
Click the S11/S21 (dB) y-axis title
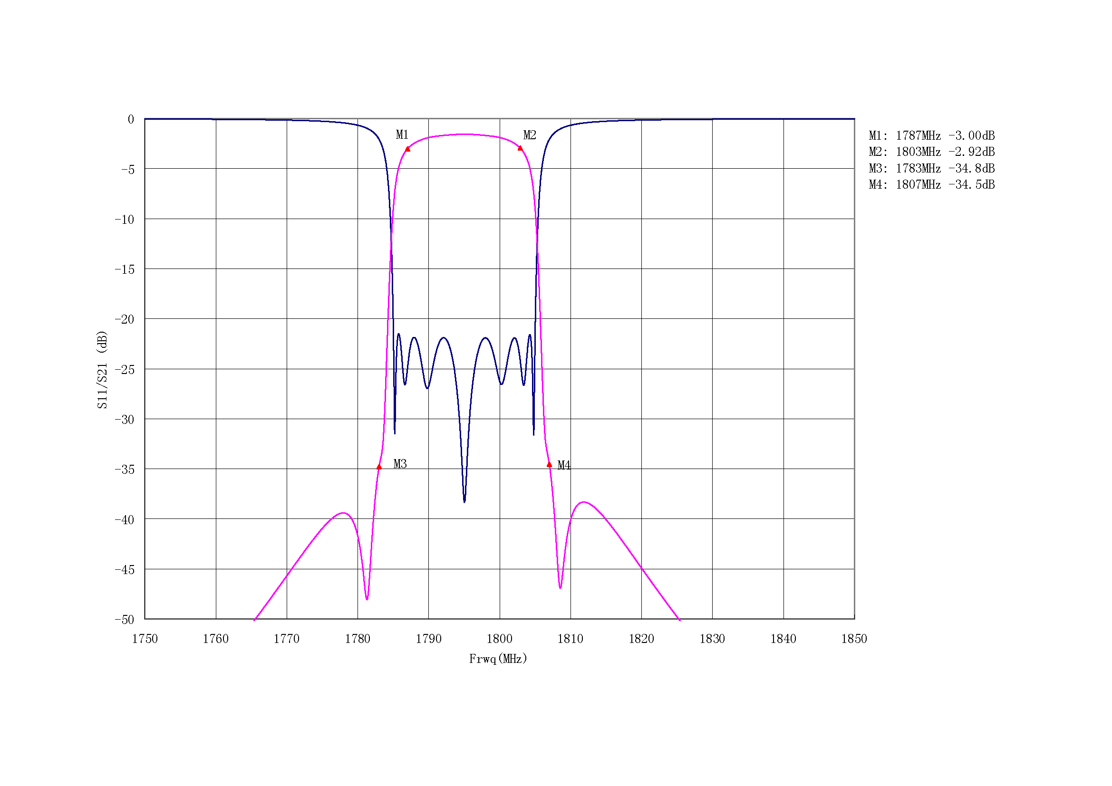point(102,370)
